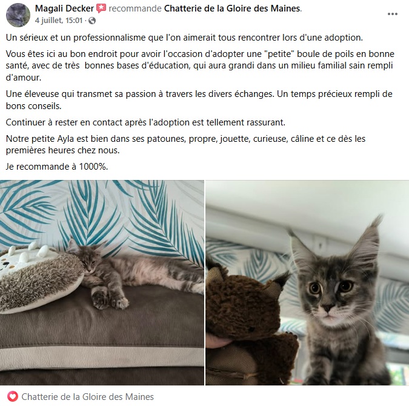Click the paragraph mentioning petite Ayla

[185, 144]
